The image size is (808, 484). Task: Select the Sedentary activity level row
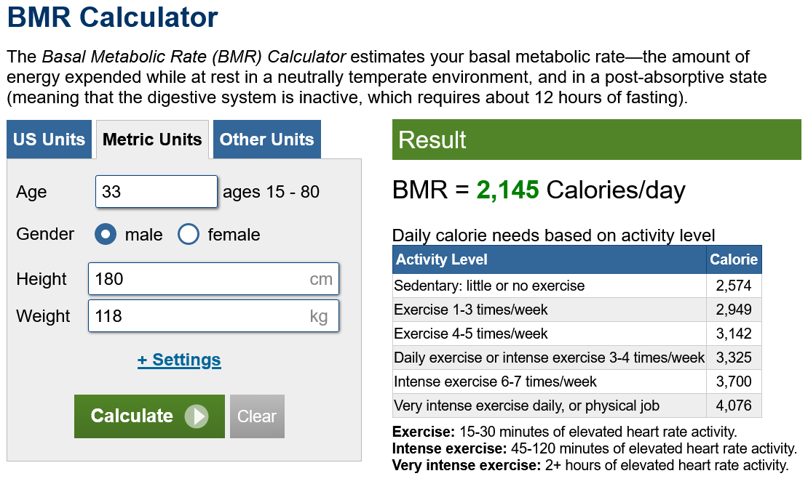(550, 286)
